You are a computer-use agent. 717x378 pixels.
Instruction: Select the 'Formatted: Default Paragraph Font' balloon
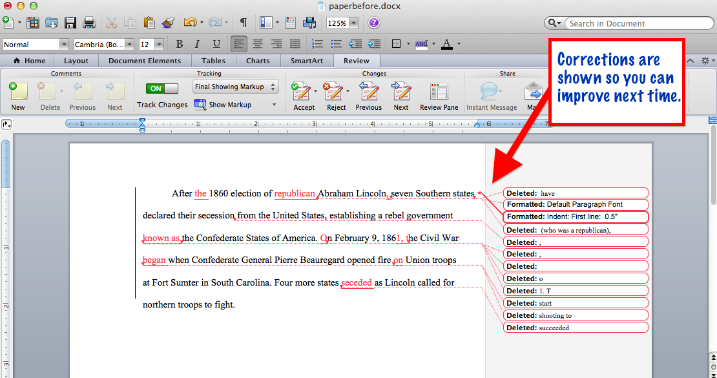576,204
